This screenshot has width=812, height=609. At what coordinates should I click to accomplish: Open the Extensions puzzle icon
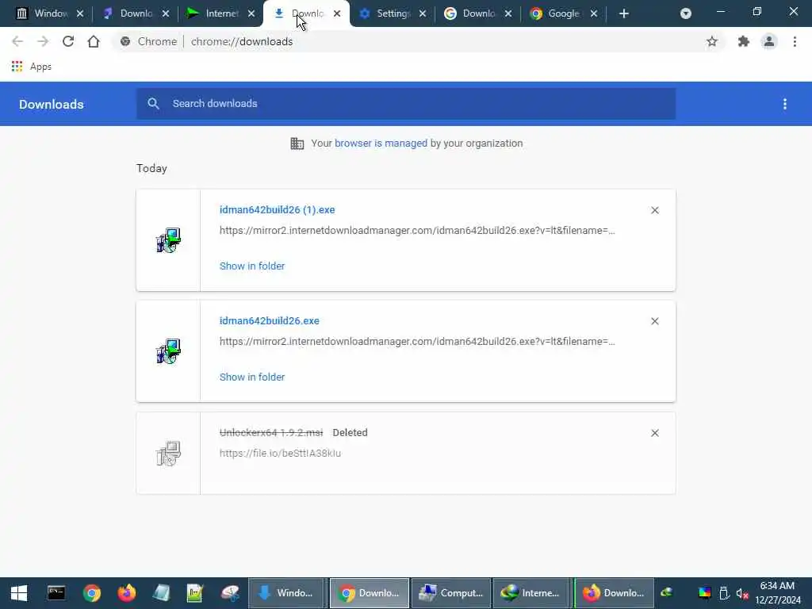[x=744, y=41]
